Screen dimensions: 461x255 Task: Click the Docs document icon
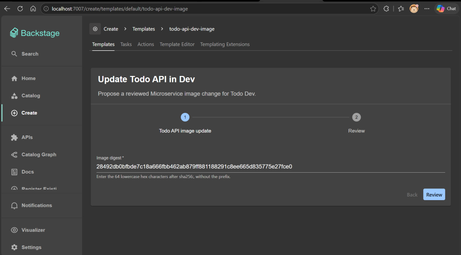(14, 172)
